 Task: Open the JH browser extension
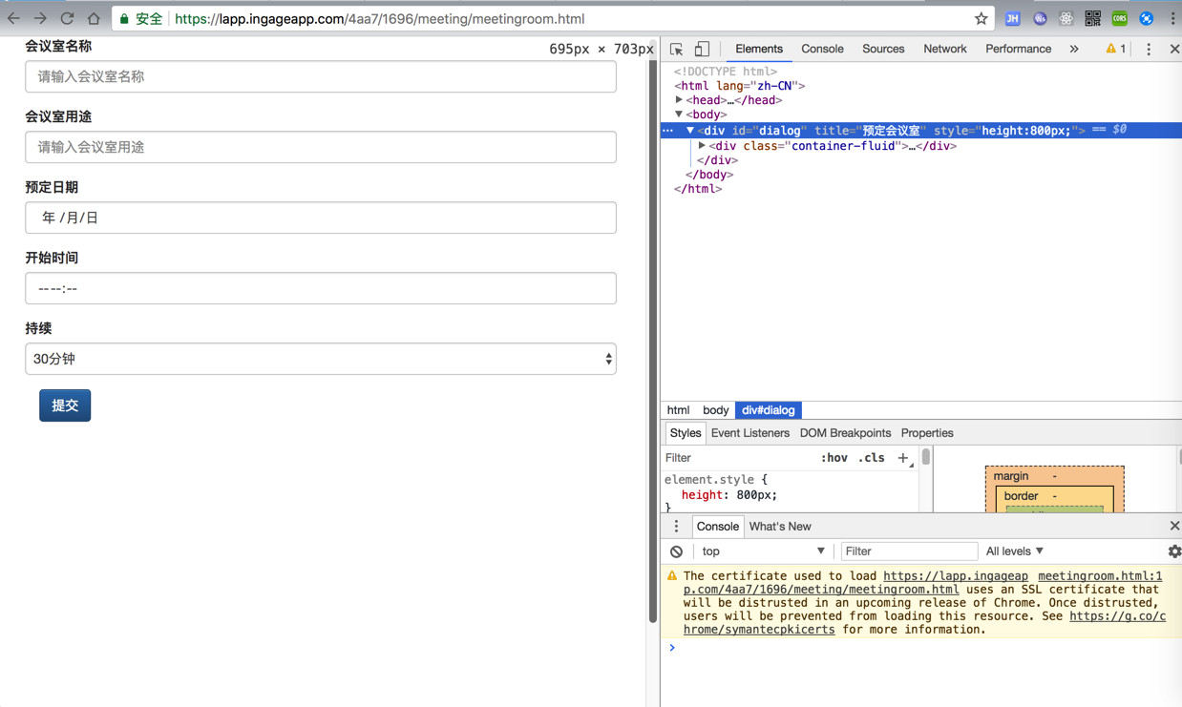click(x=1013, y=18)
